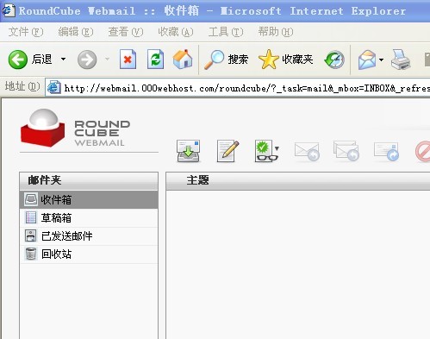Open the 后退 history dropdown arrow

(x=63, y=60)
